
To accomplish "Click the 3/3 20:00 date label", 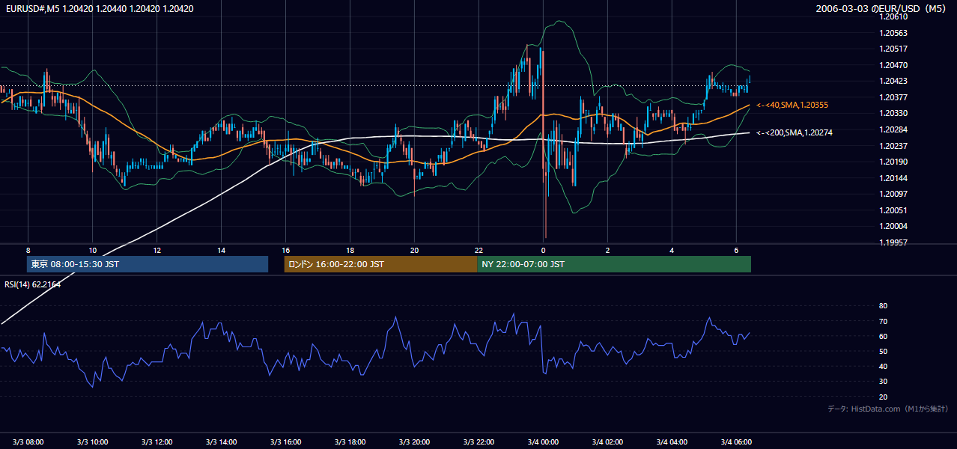I will click(414, 442).
